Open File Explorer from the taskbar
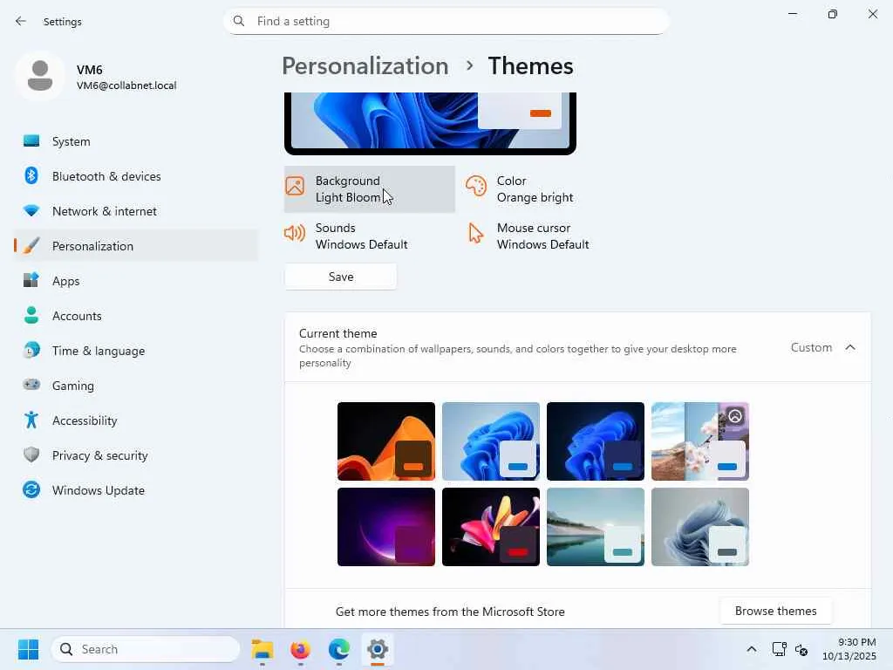The image size is (893, 670). click(x=262, y=649)
